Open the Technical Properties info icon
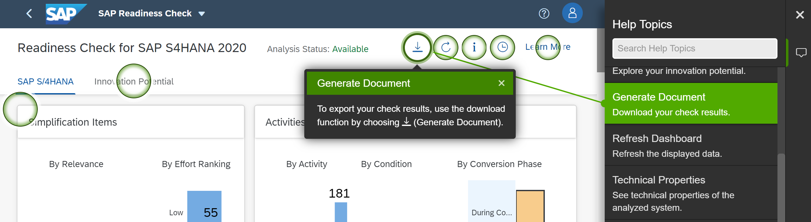This screenshot has height=222, width=811. [x=474, y=47]
